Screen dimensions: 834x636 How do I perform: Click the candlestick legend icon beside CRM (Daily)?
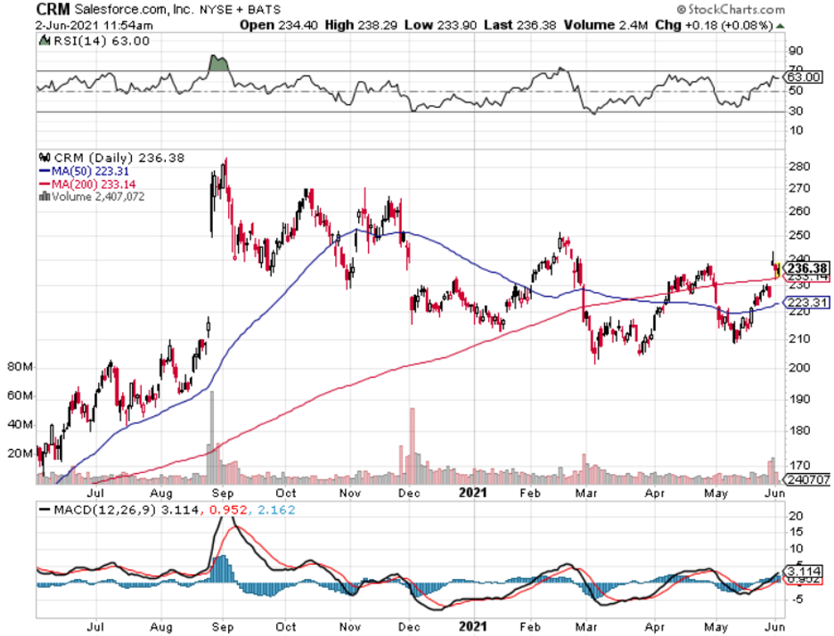(45, 158)
